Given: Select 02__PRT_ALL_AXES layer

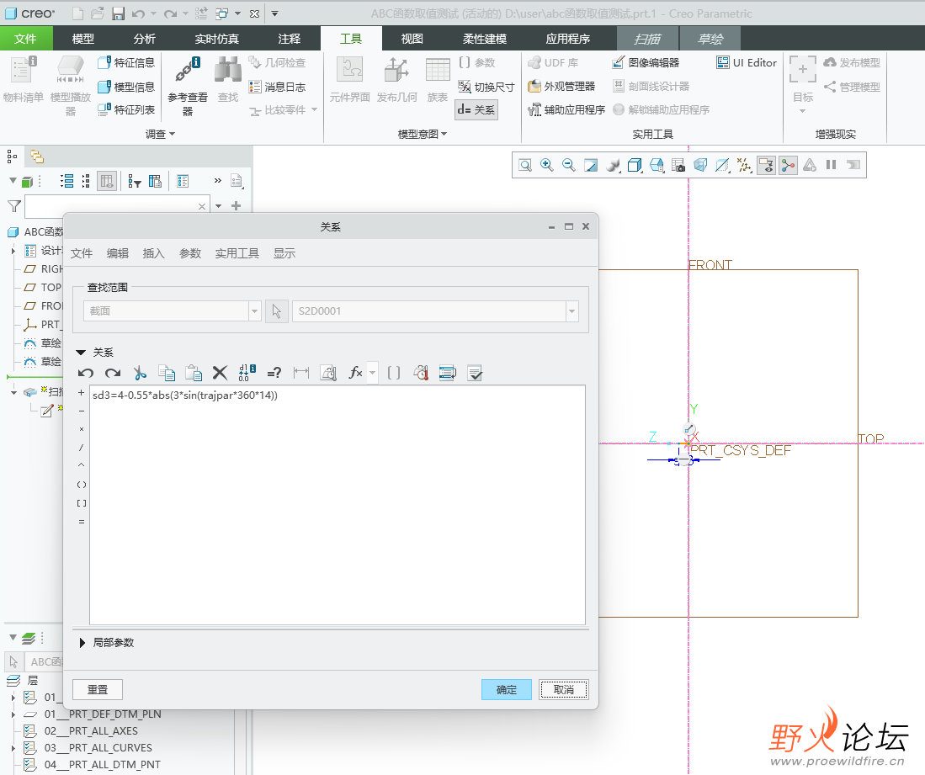Looking at the screenshot, I should click(x=91, y=731).
